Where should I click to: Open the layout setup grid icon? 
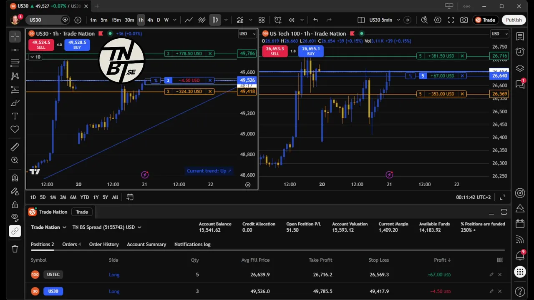tap(361, 20)
